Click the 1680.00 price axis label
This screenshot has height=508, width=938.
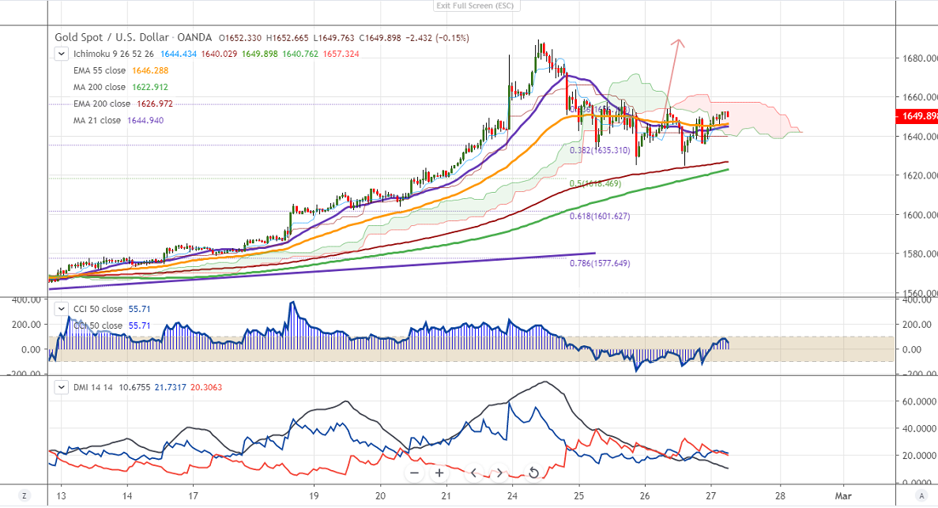[920, 58]
